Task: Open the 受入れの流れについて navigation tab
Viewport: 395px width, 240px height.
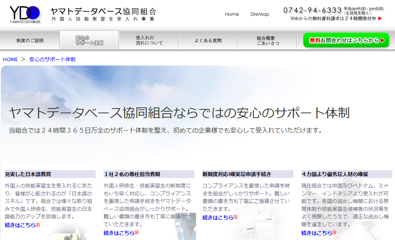Action: click(x=149, y=40)
